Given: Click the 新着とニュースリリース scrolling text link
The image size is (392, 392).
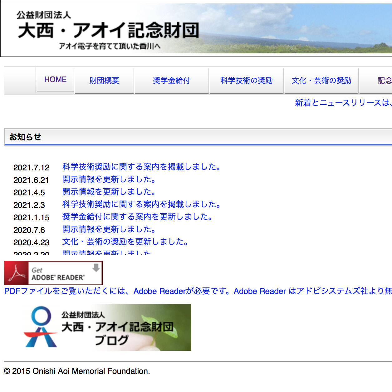Looking at the screenshot, I should pyautogui.click(x=343, y=103).
